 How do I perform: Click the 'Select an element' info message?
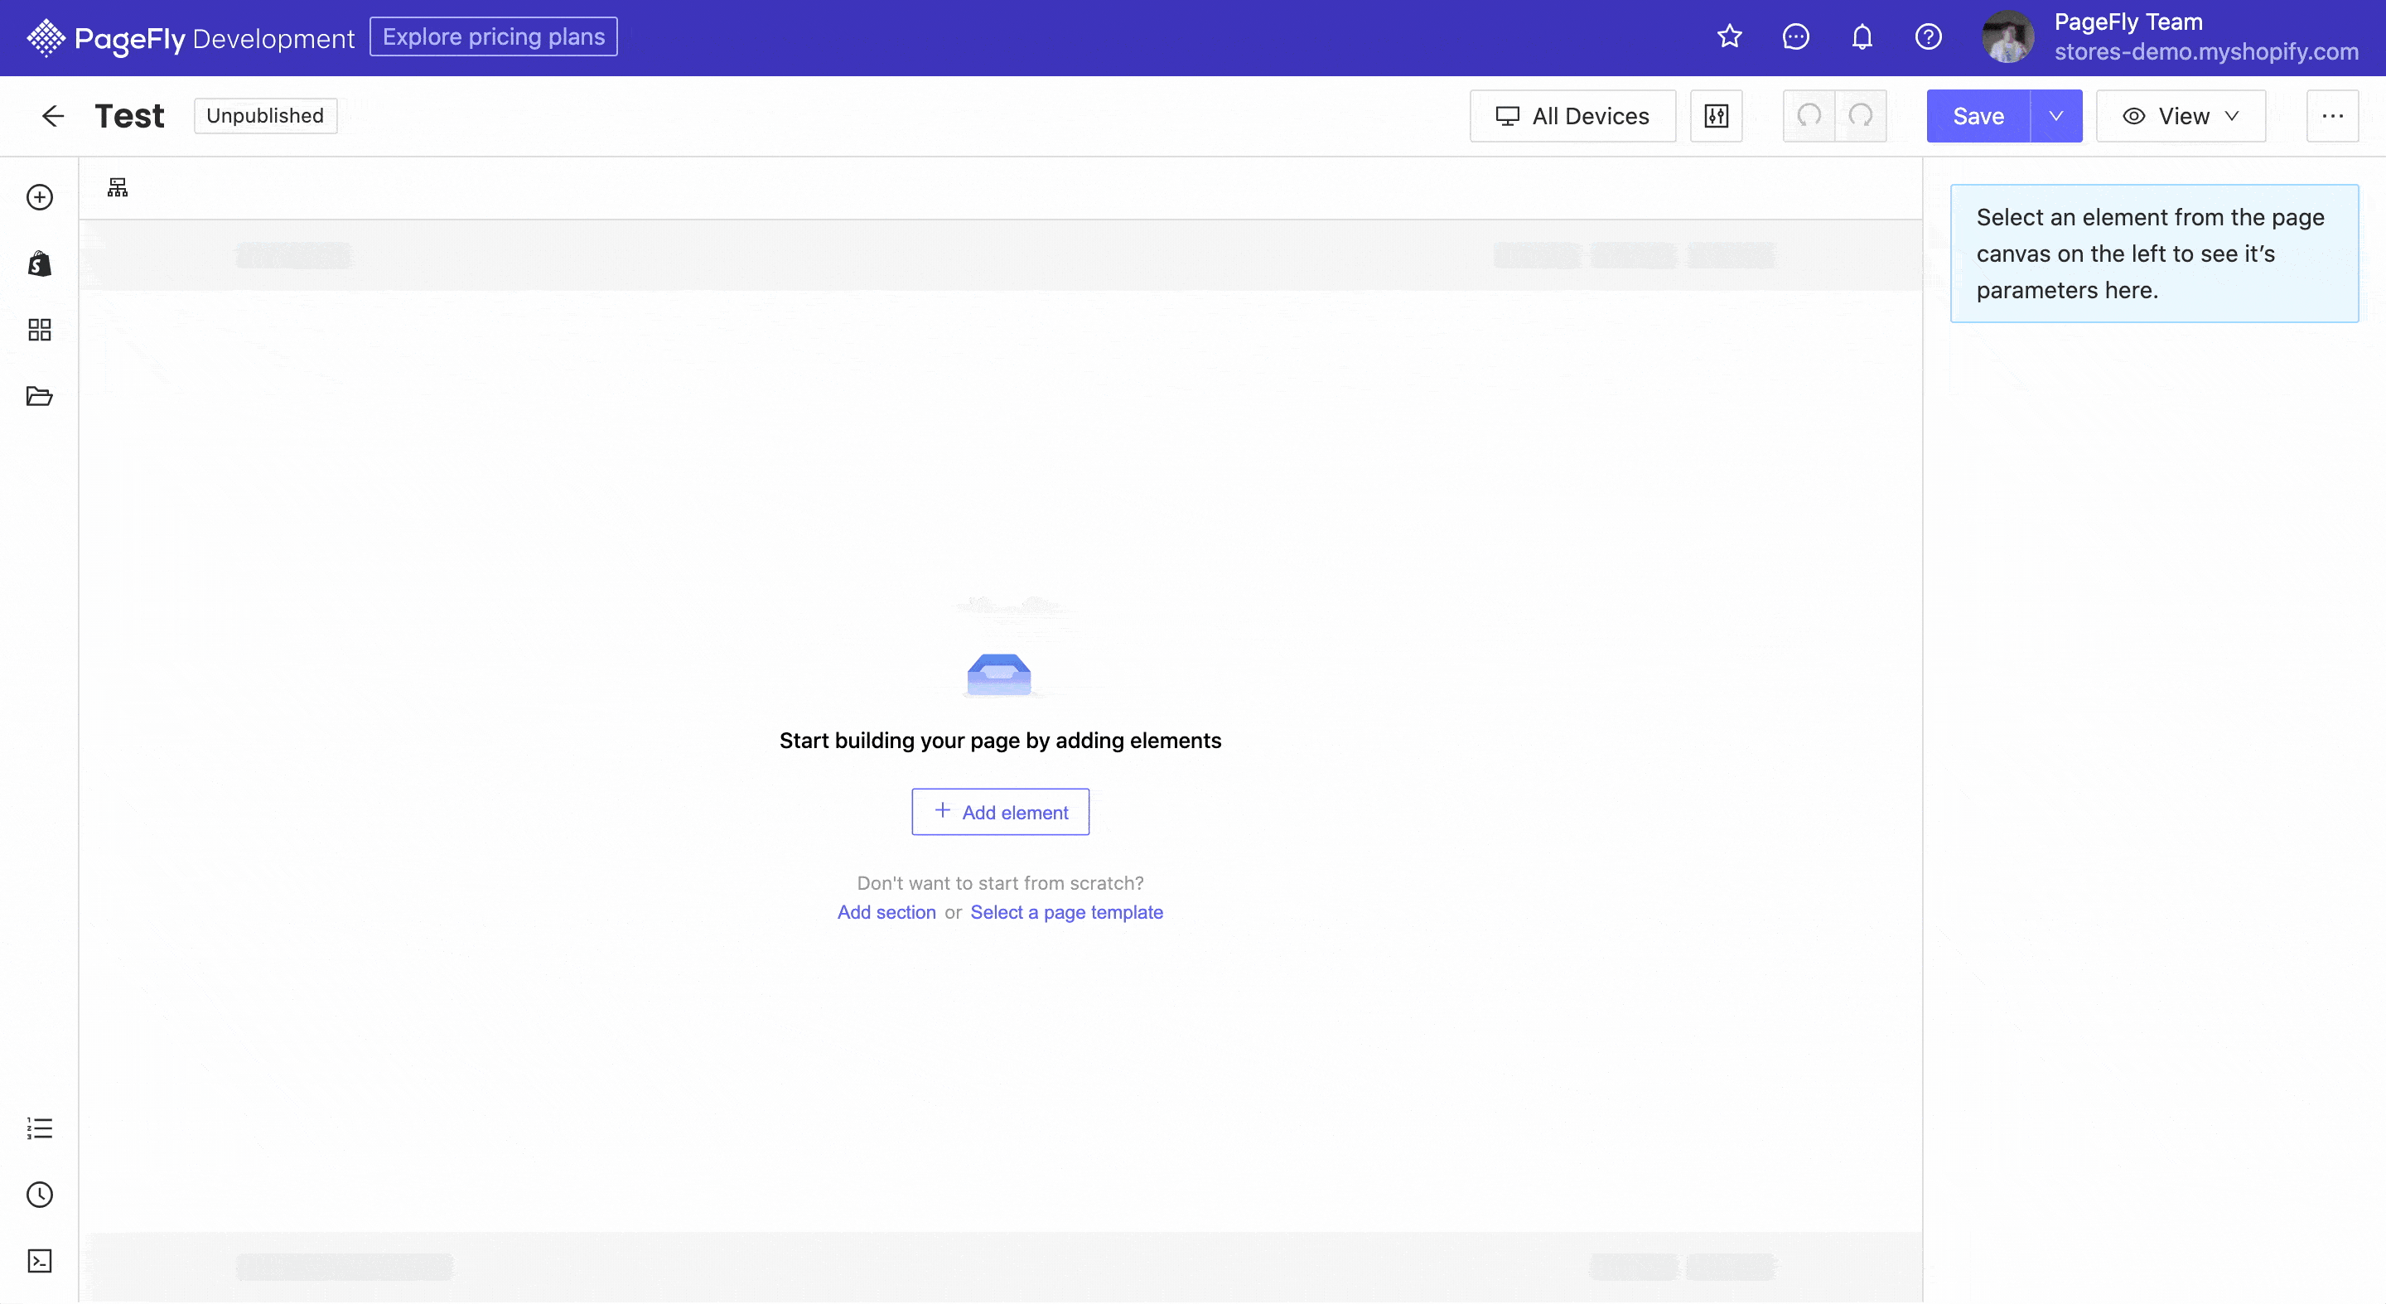2154,254
